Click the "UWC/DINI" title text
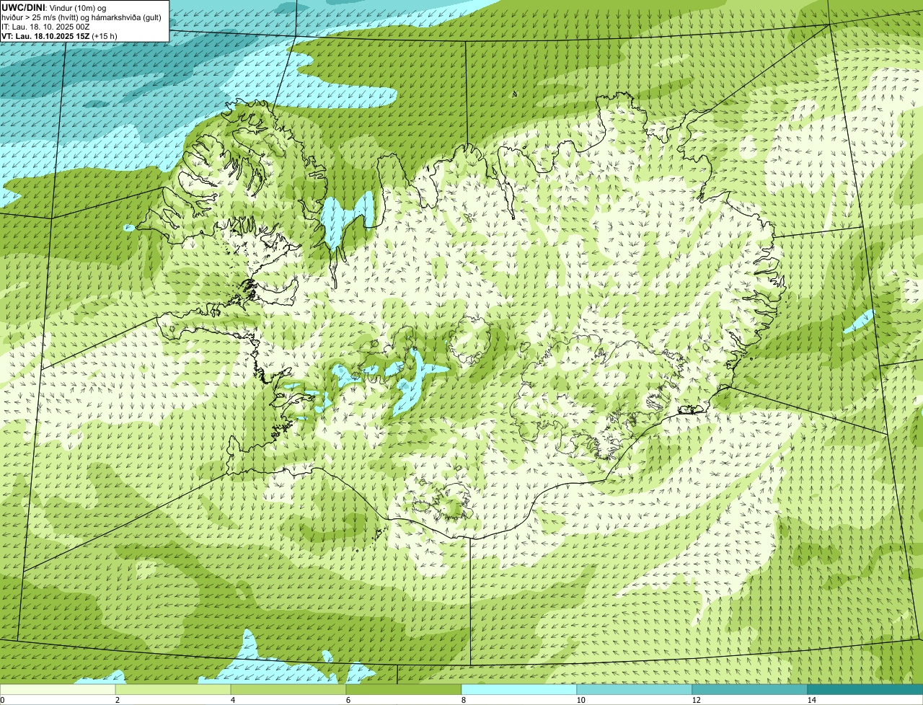923x705 pixels. click(x=24, y=7)
